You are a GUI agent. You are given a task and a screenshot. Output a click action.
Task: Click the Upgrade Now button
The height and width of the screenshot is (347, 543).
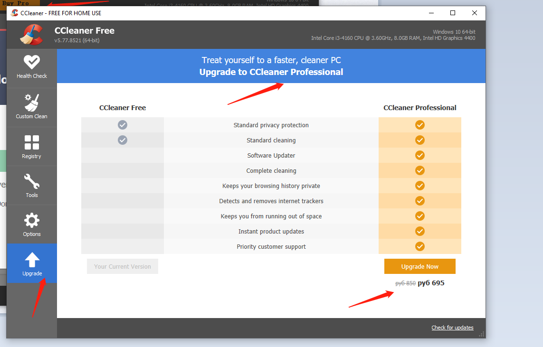click(419, 266)
